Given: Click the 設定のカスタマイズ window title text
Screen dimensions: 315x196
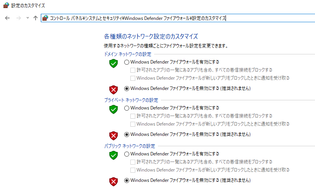Looking at the screenshot, I should (28, 5).
